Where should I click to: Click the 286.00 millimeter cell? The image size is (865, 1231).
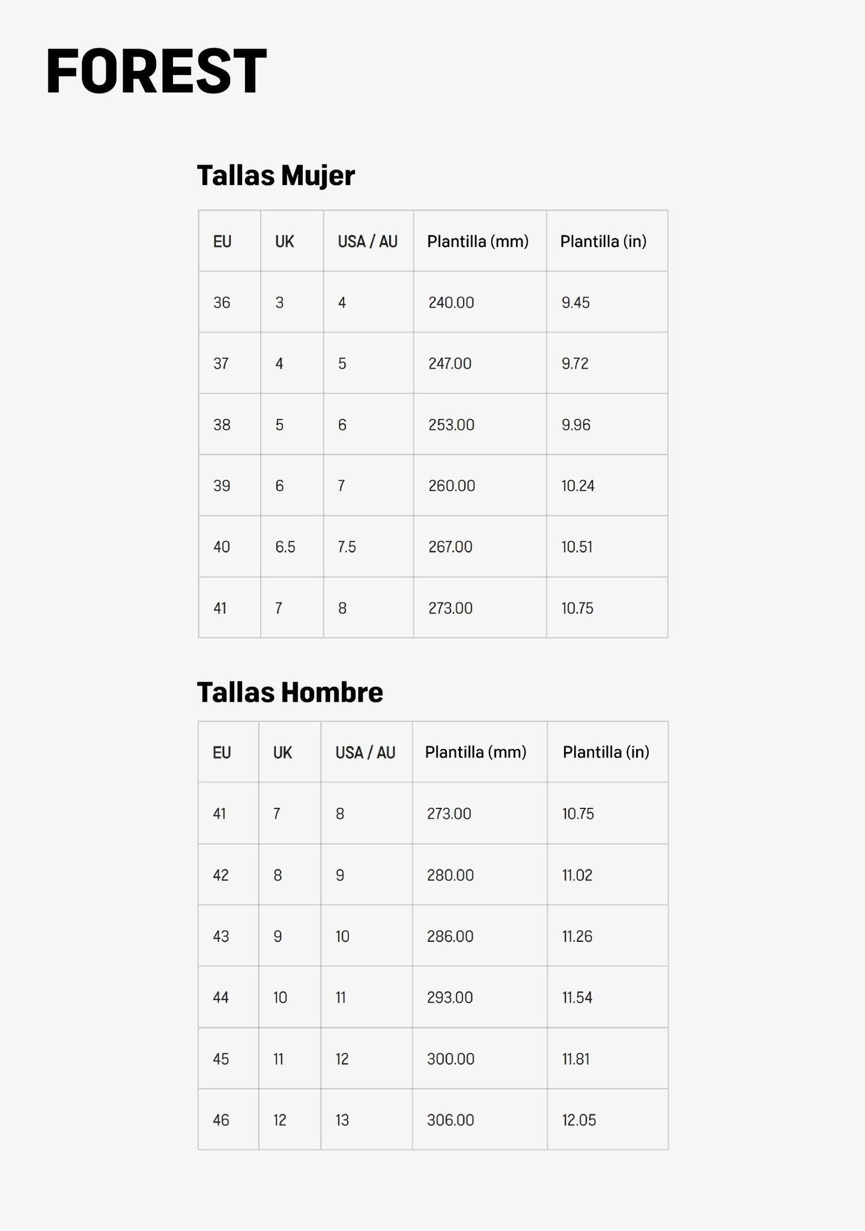point(480,936)
